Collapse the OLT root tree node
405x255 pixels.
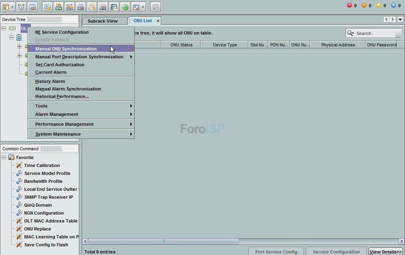point(4,29)
